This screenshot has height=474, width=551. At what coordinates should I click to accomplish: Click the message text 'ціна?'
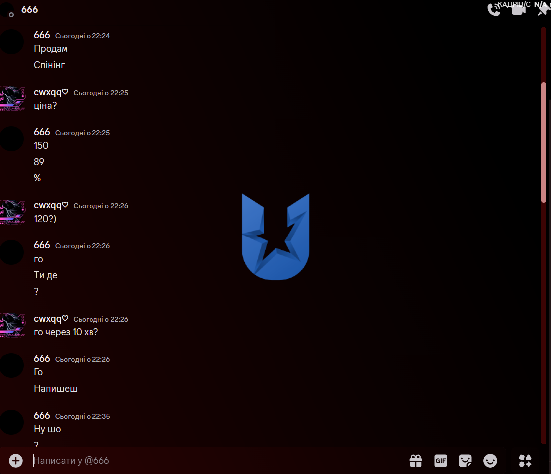45,106
